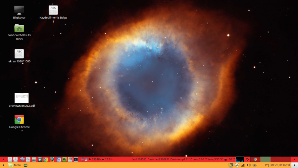Click the lock screen padlock icon
Image resolution: width=298 pixels, height=168 pixels.
[x=225, y=159]
